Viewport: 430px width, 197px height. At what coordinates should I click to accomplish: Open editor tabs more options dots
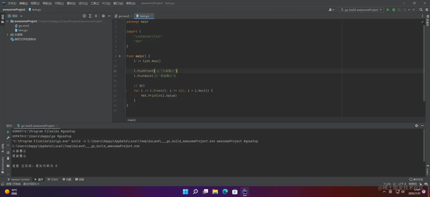(x=423, y=16)
